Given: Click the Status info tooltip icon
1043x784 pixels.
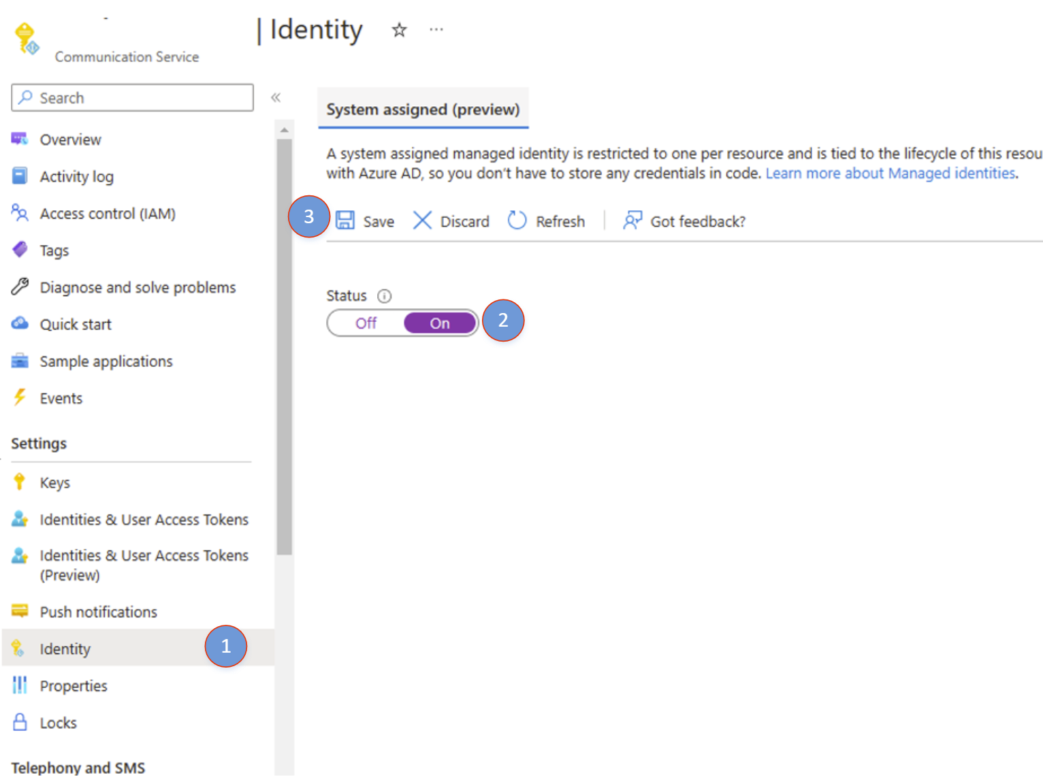Looking at the screenshot, I should (x=385, y=296).
